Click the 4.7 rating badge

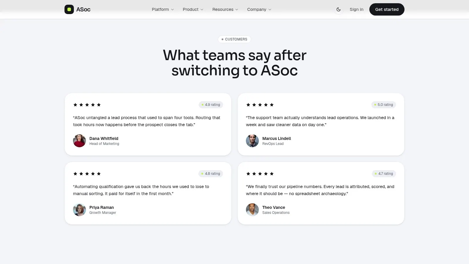[x=384, y=174]
